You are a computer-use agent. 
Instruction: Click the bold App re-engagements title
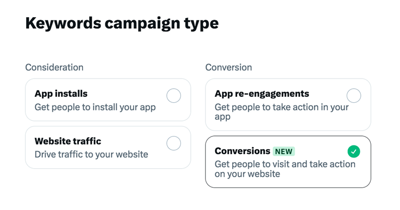262,94
